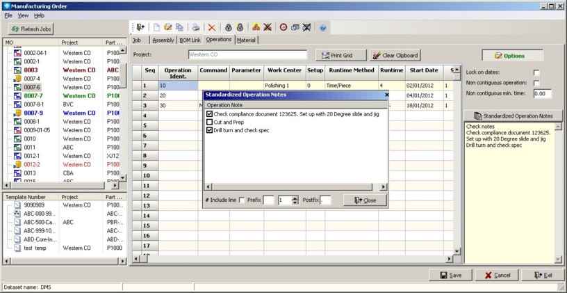Switch to the BOM Link tab

(x=190, y=40)
